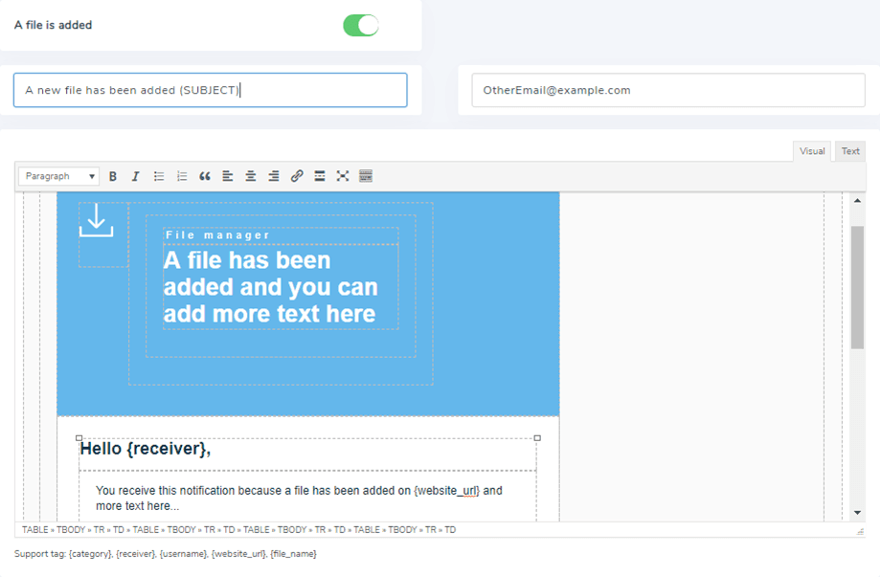The width and height of the screenshot is (881, 577).
Task: Focus the OtherEmail@example.com field
Action: pos(667,90)
